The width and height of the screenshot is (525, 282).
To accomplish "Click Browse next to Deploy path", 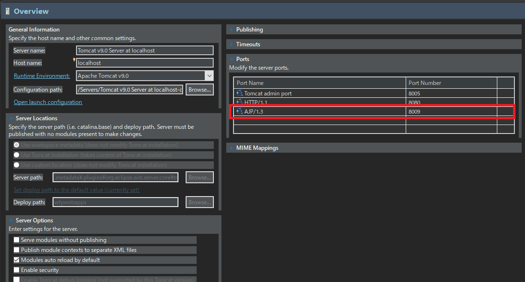I will 199,202.
